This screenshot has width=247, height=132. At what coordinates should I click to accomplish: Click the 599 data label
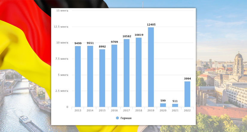pos(163,101)
